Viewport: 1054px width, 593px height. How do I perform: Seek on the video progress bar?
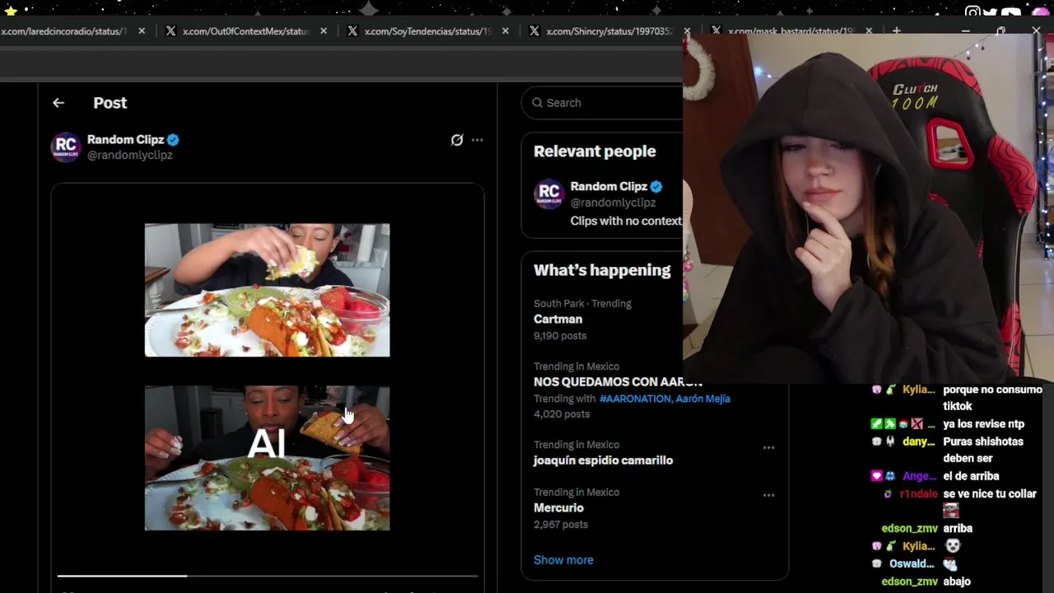click(x=267, y=576)
